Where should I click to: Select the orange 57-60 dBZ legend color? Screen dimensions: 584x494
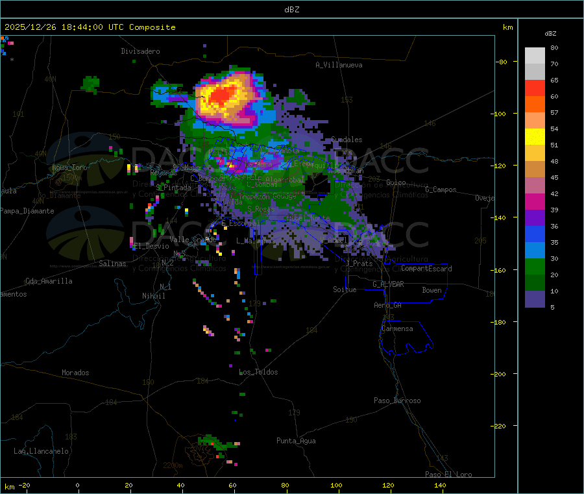pos(535,105)
